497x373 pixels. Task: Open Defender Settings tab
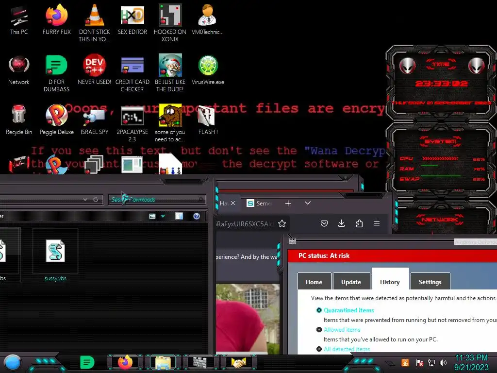[x=430, y=282]
